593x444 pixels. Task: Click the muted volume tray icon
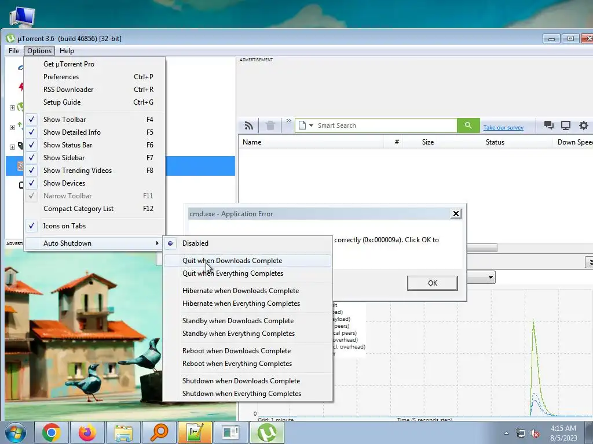pos(535,434)
